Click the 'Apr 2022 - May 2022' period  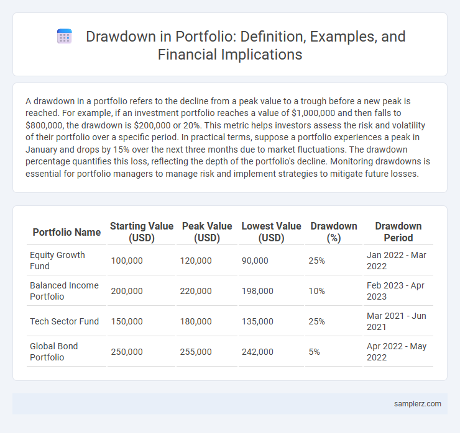pos(397,352)
